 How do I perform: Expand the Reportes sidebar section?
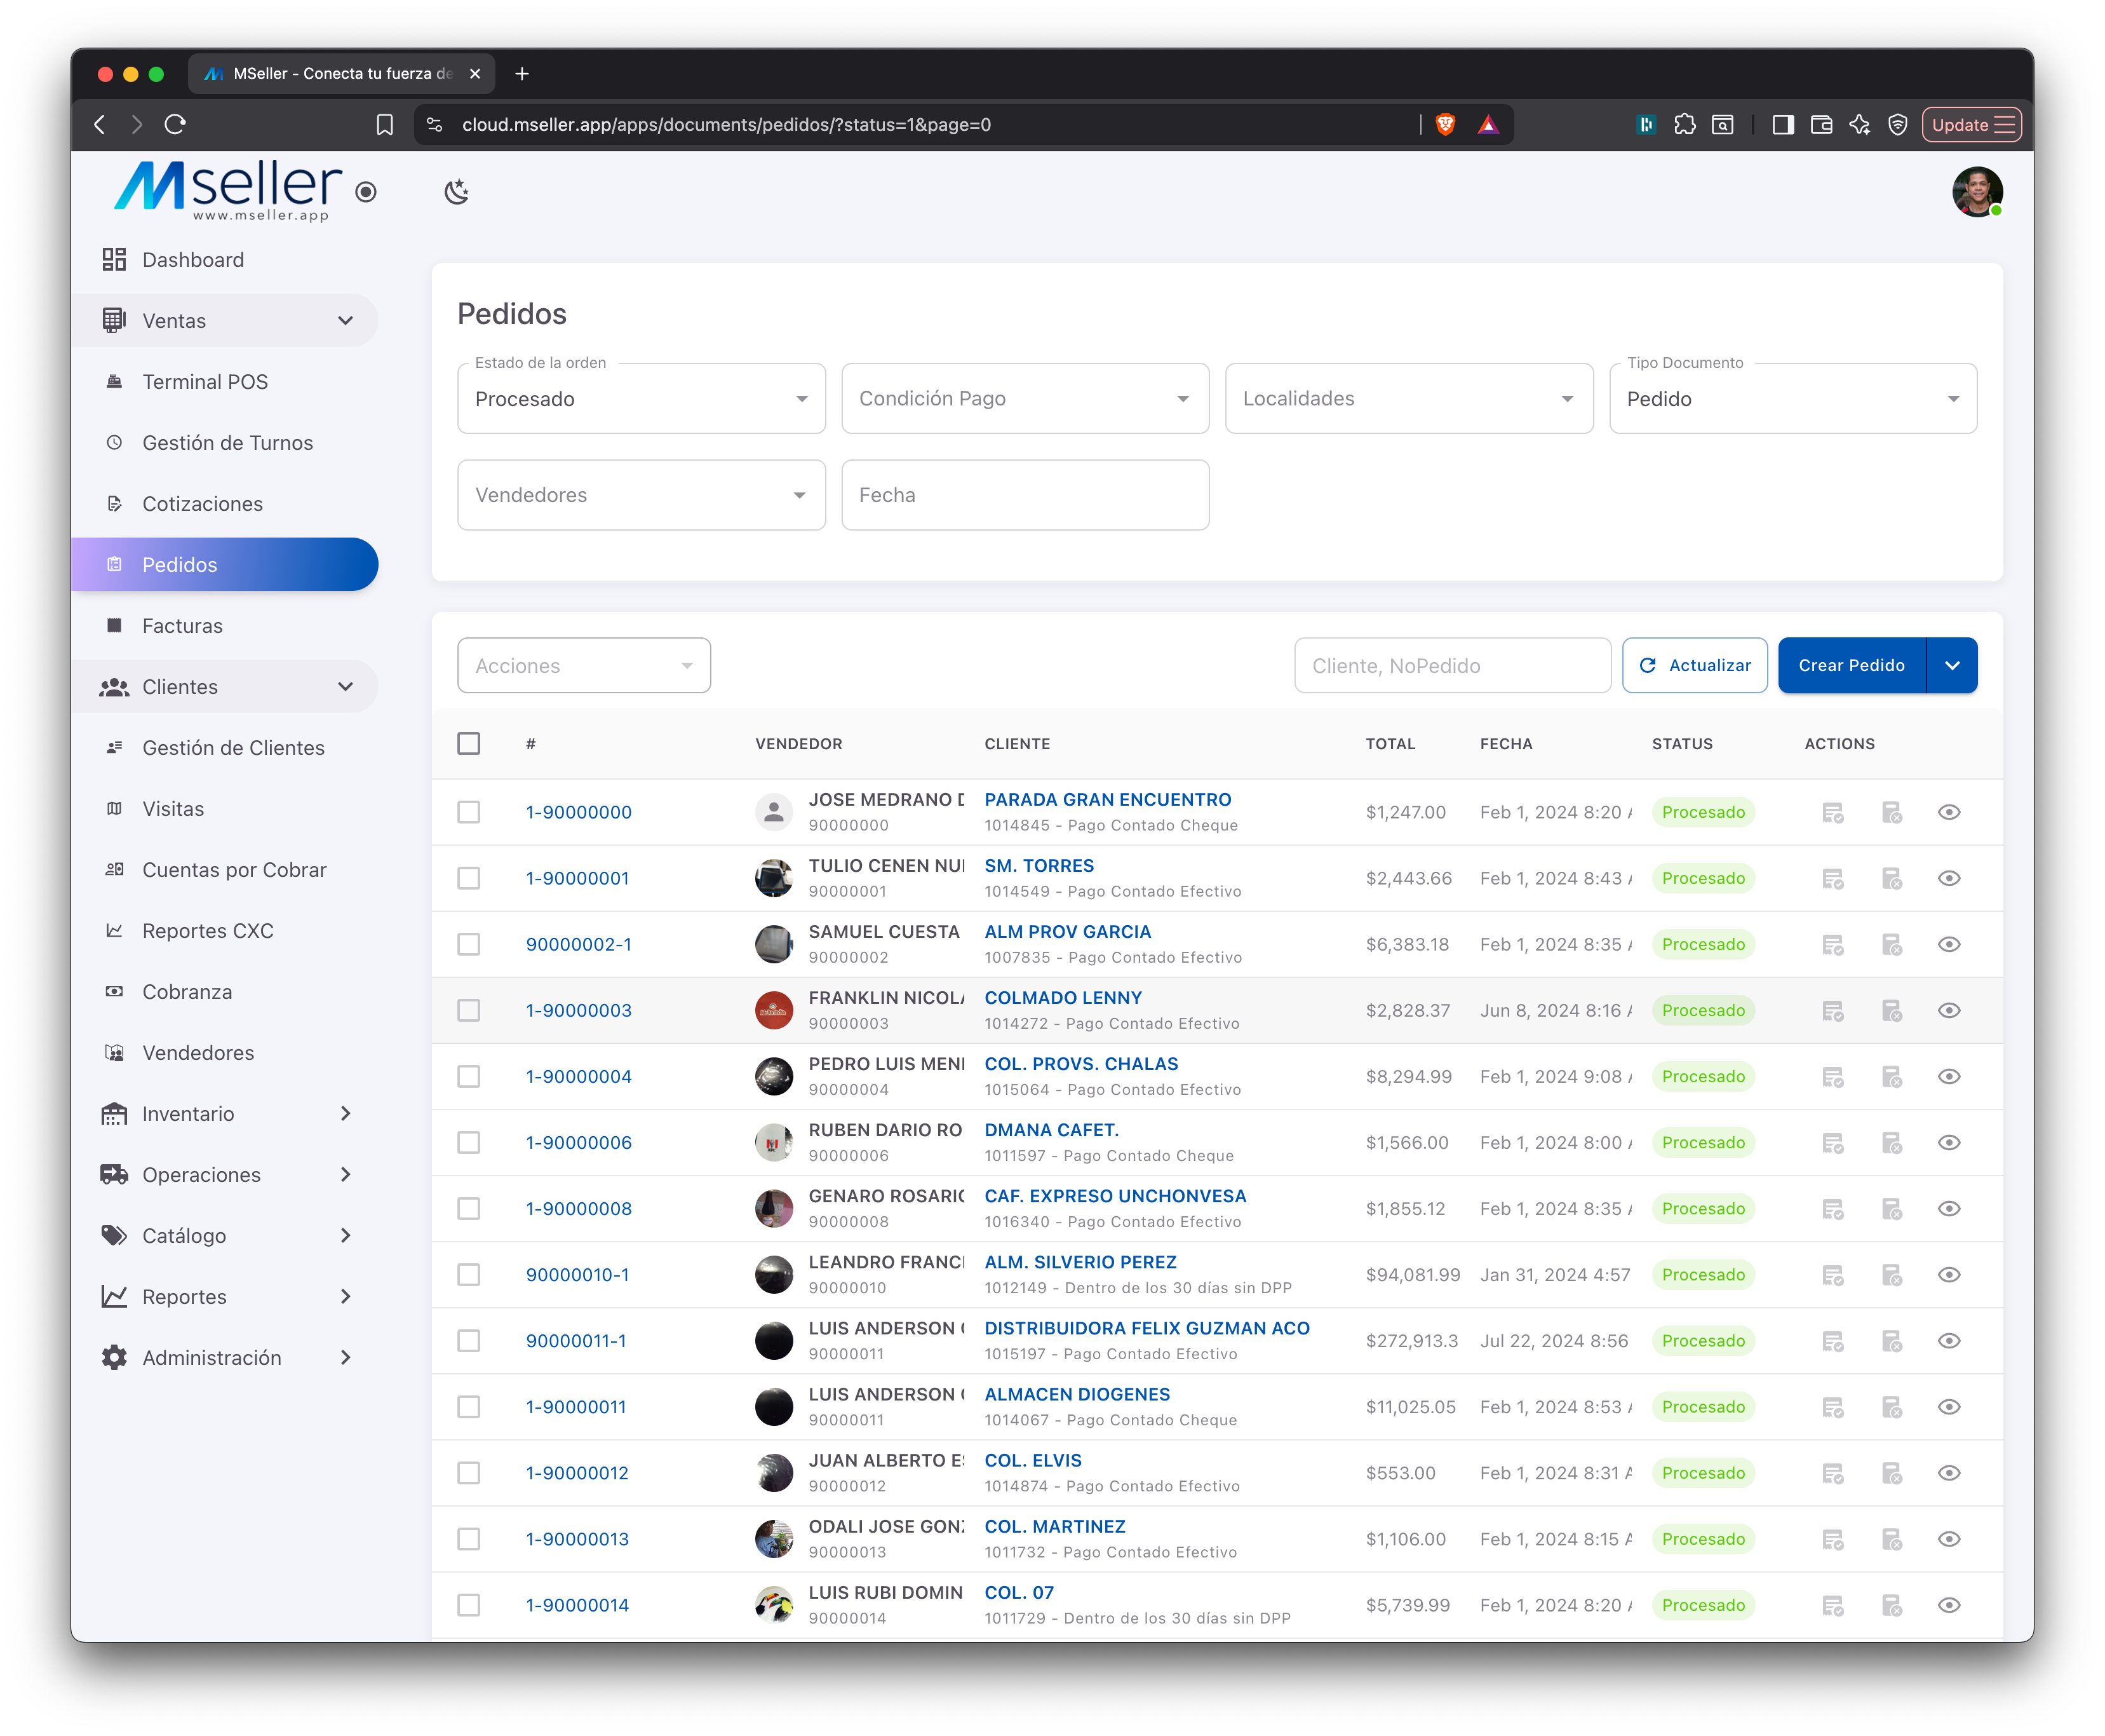tap(225, 1296)
